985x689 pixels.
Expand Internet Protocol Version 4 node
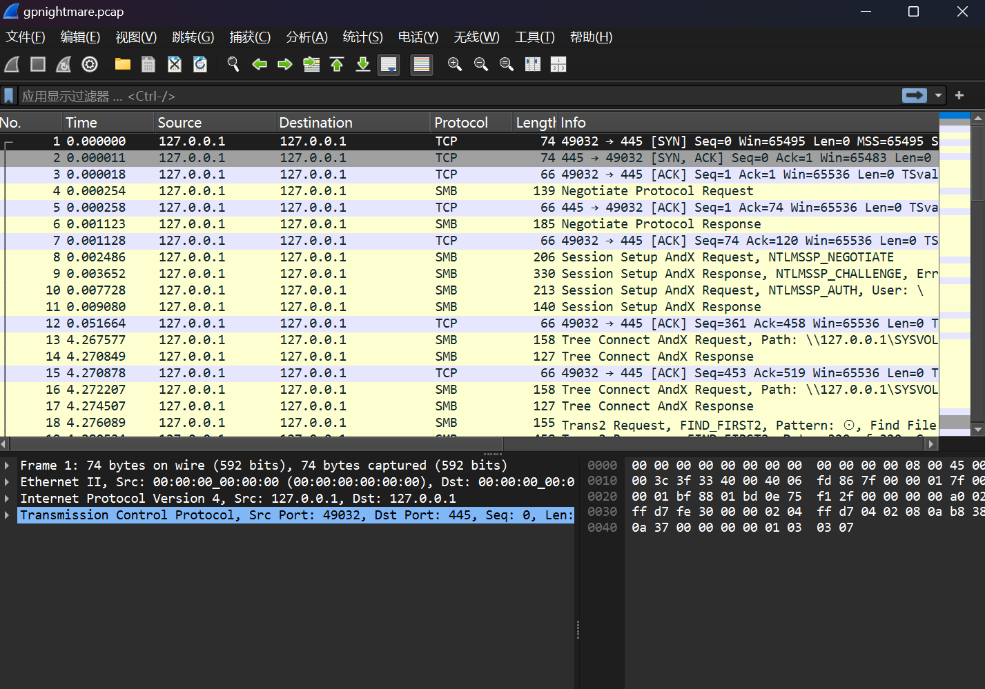[x=7, y=499]
